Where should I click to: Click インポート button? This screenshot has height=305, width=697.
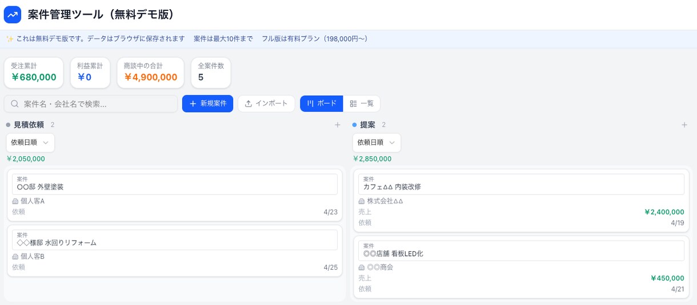point(266,104)
